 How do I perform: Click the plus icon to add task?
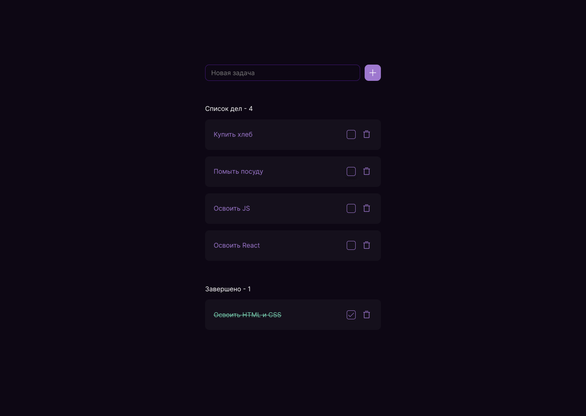tap(373, 73)
